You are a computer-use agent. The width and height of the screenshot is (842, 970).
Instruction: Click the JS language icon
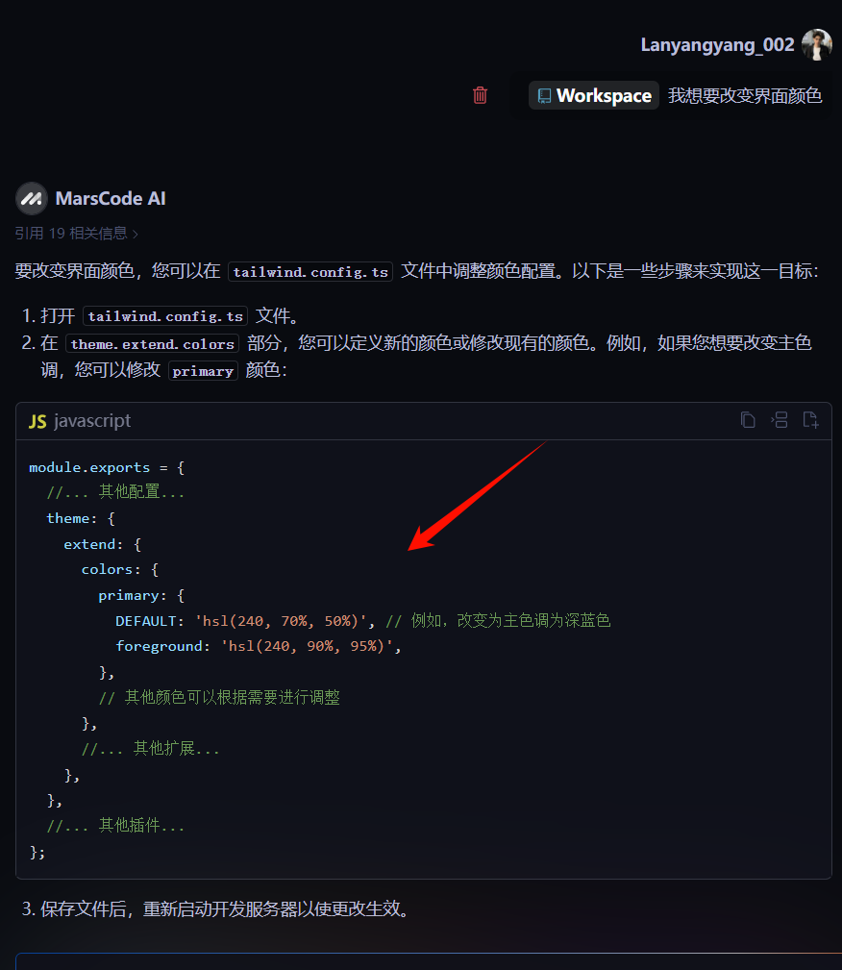pyautogui.click(x=37, y=421)
